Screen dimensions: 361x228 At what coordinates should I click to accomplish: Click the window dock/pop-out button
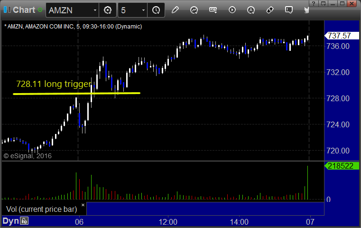click(x=323, y=3)
